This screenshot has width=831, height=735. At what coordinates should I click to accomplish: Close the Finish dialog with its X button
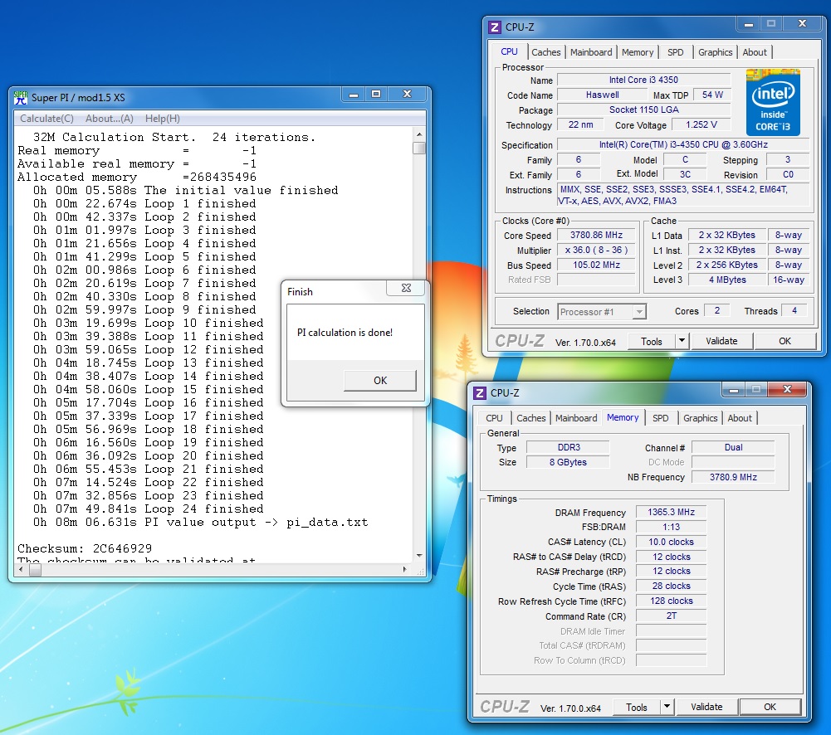pyautogui.click(x=406, y=288)
